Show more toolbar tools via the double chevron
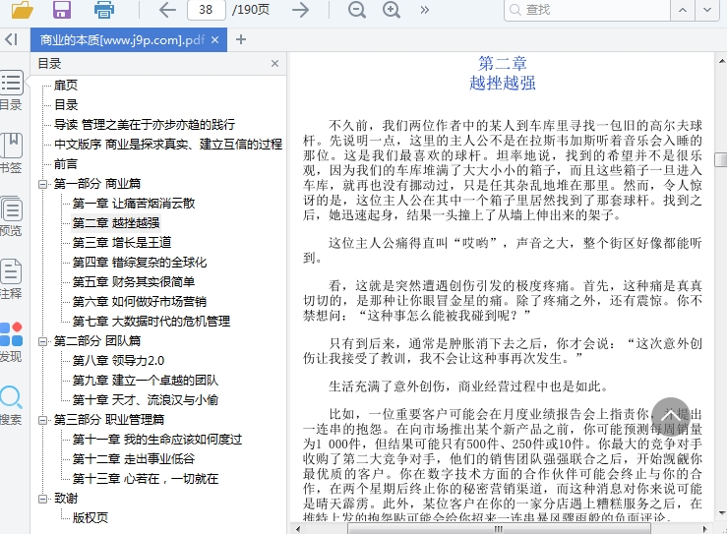Viewport: 727px width, 534px height. (x=424, y=10)
